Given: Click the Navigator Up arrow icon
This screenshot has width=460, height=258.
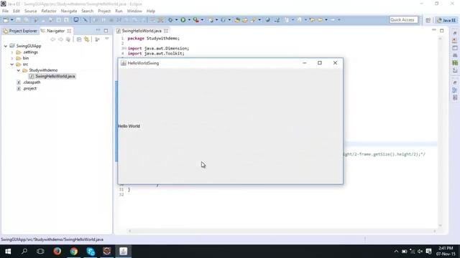Looking at the screenshot, I should (x=68, y=39).
